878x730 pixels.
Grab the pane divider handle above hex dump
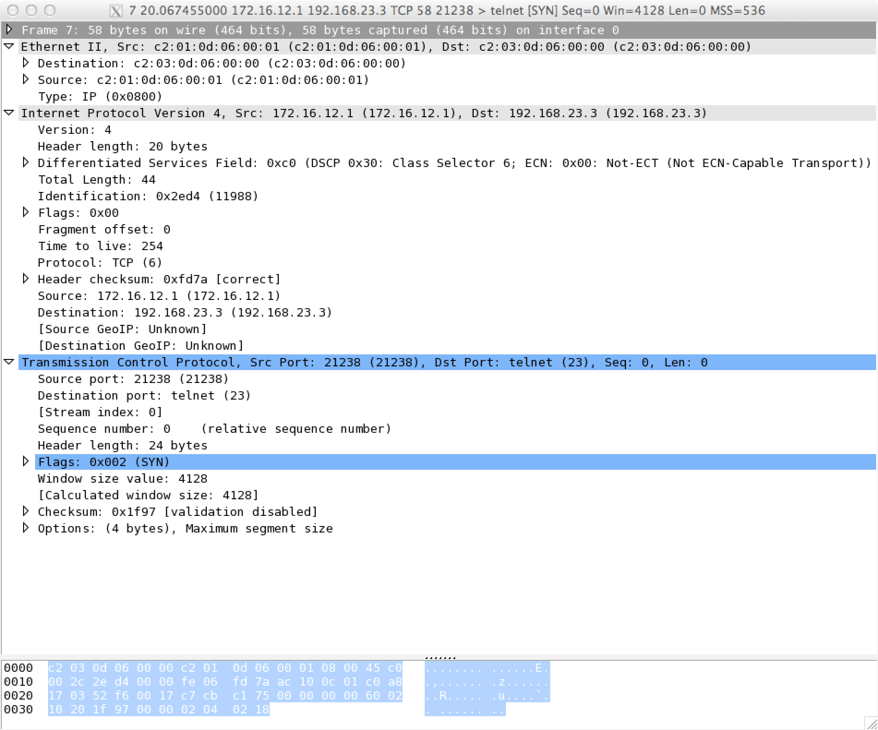click(439, 658)
